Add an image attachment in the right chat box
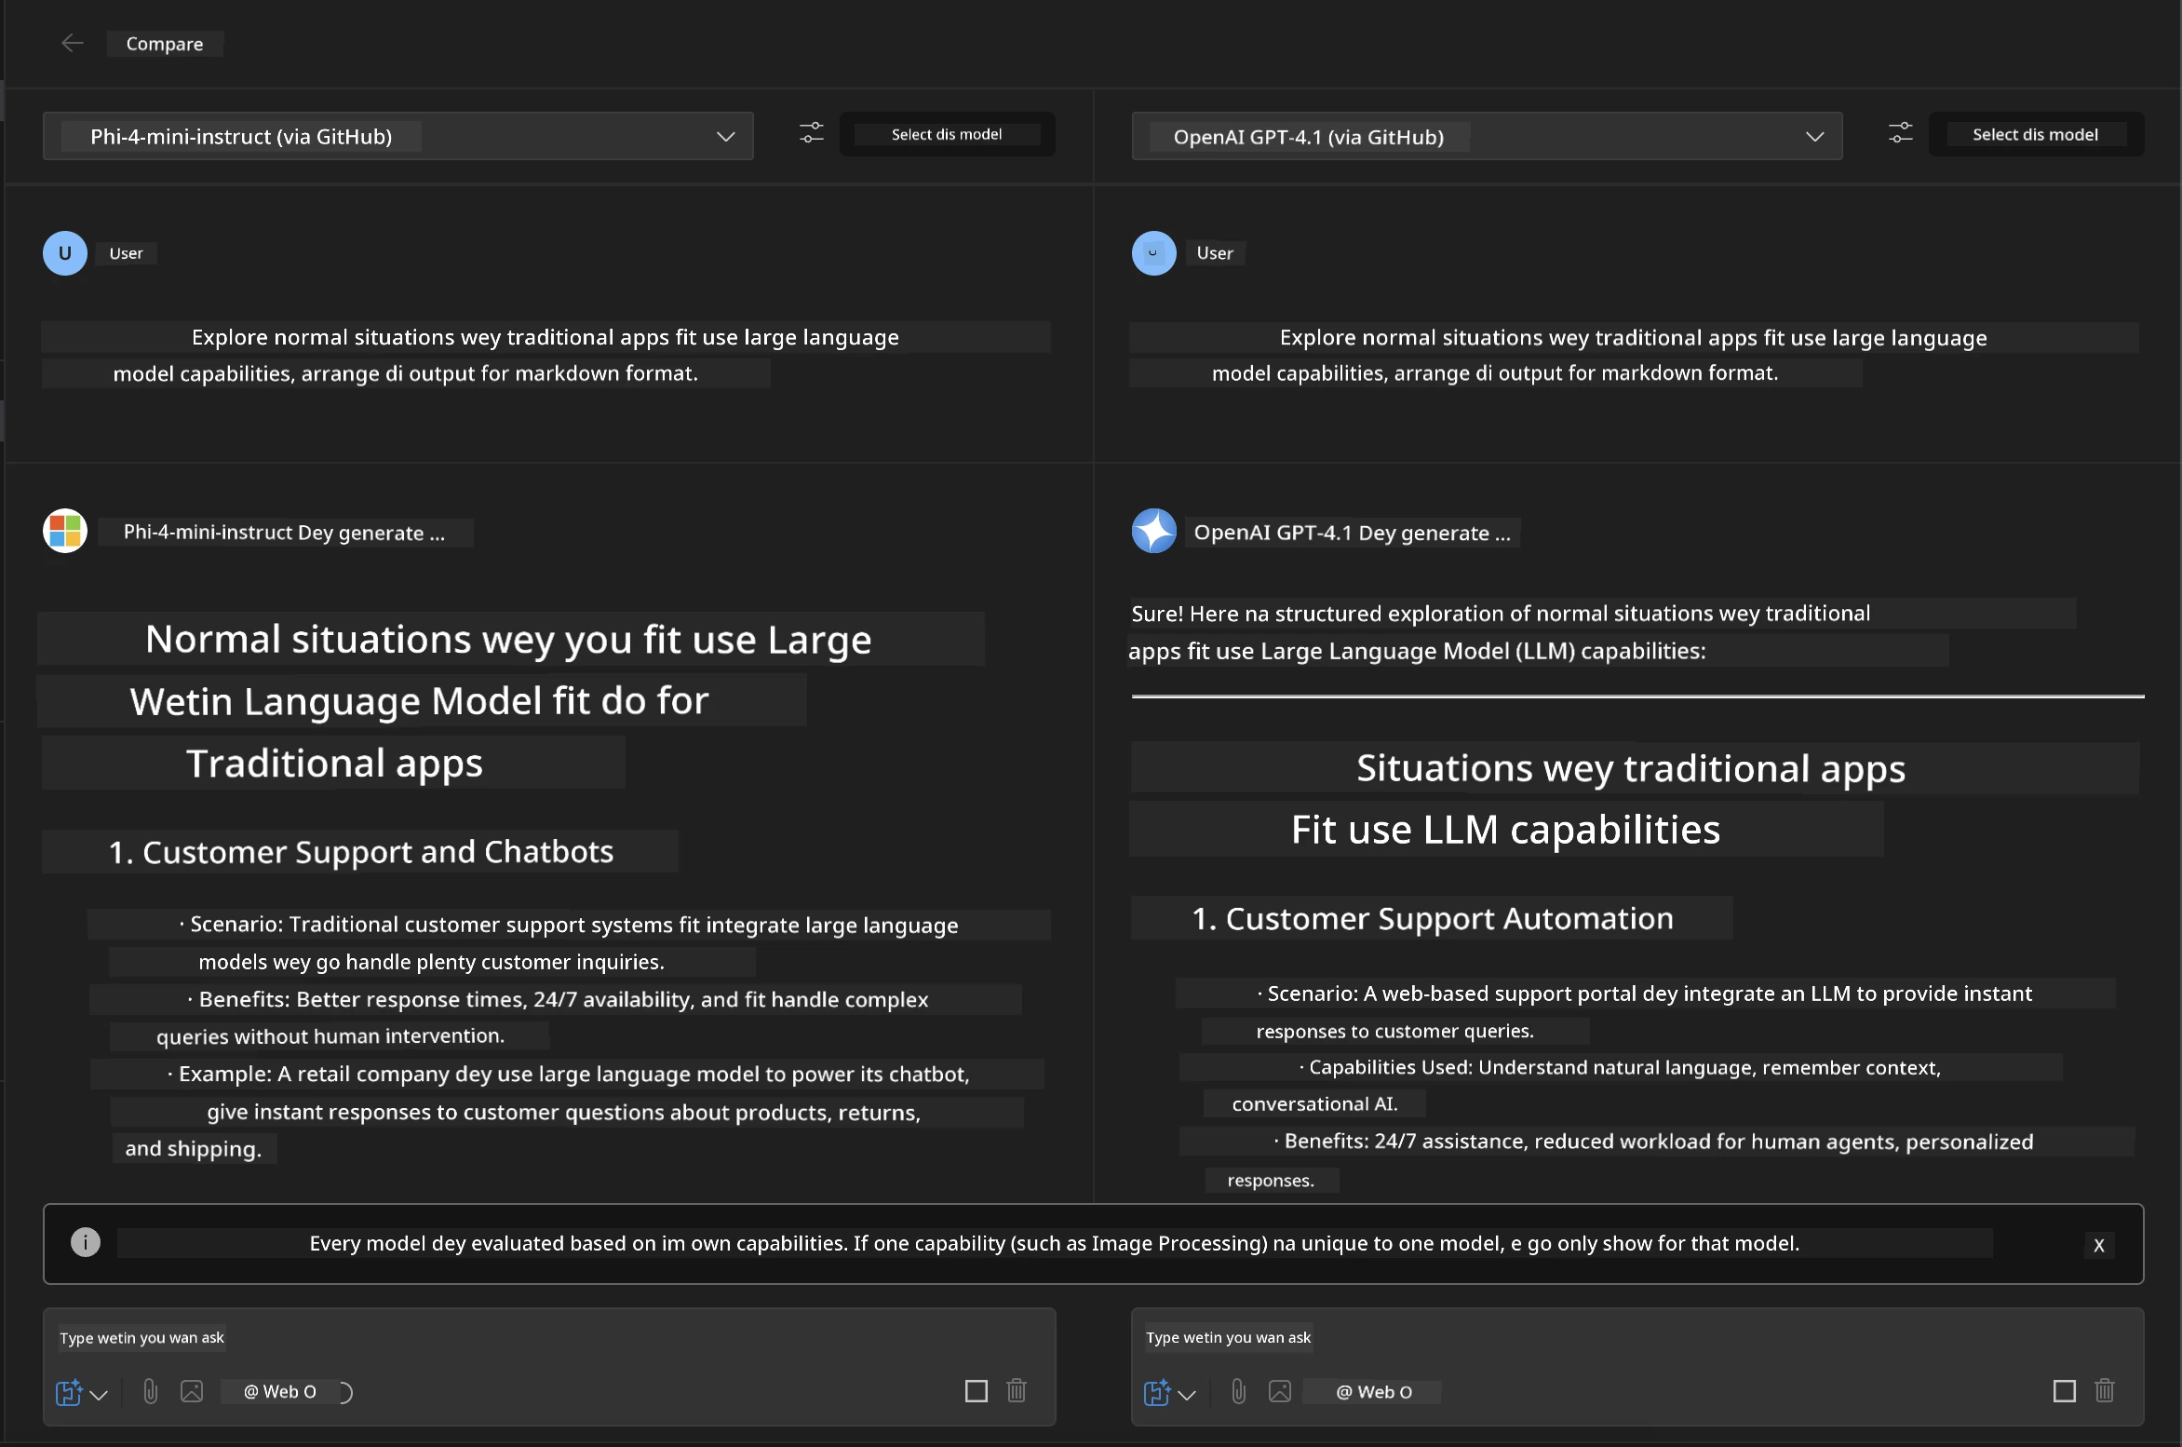Viewport: 2182px width, 1447px height. tap(1280, 1391)
